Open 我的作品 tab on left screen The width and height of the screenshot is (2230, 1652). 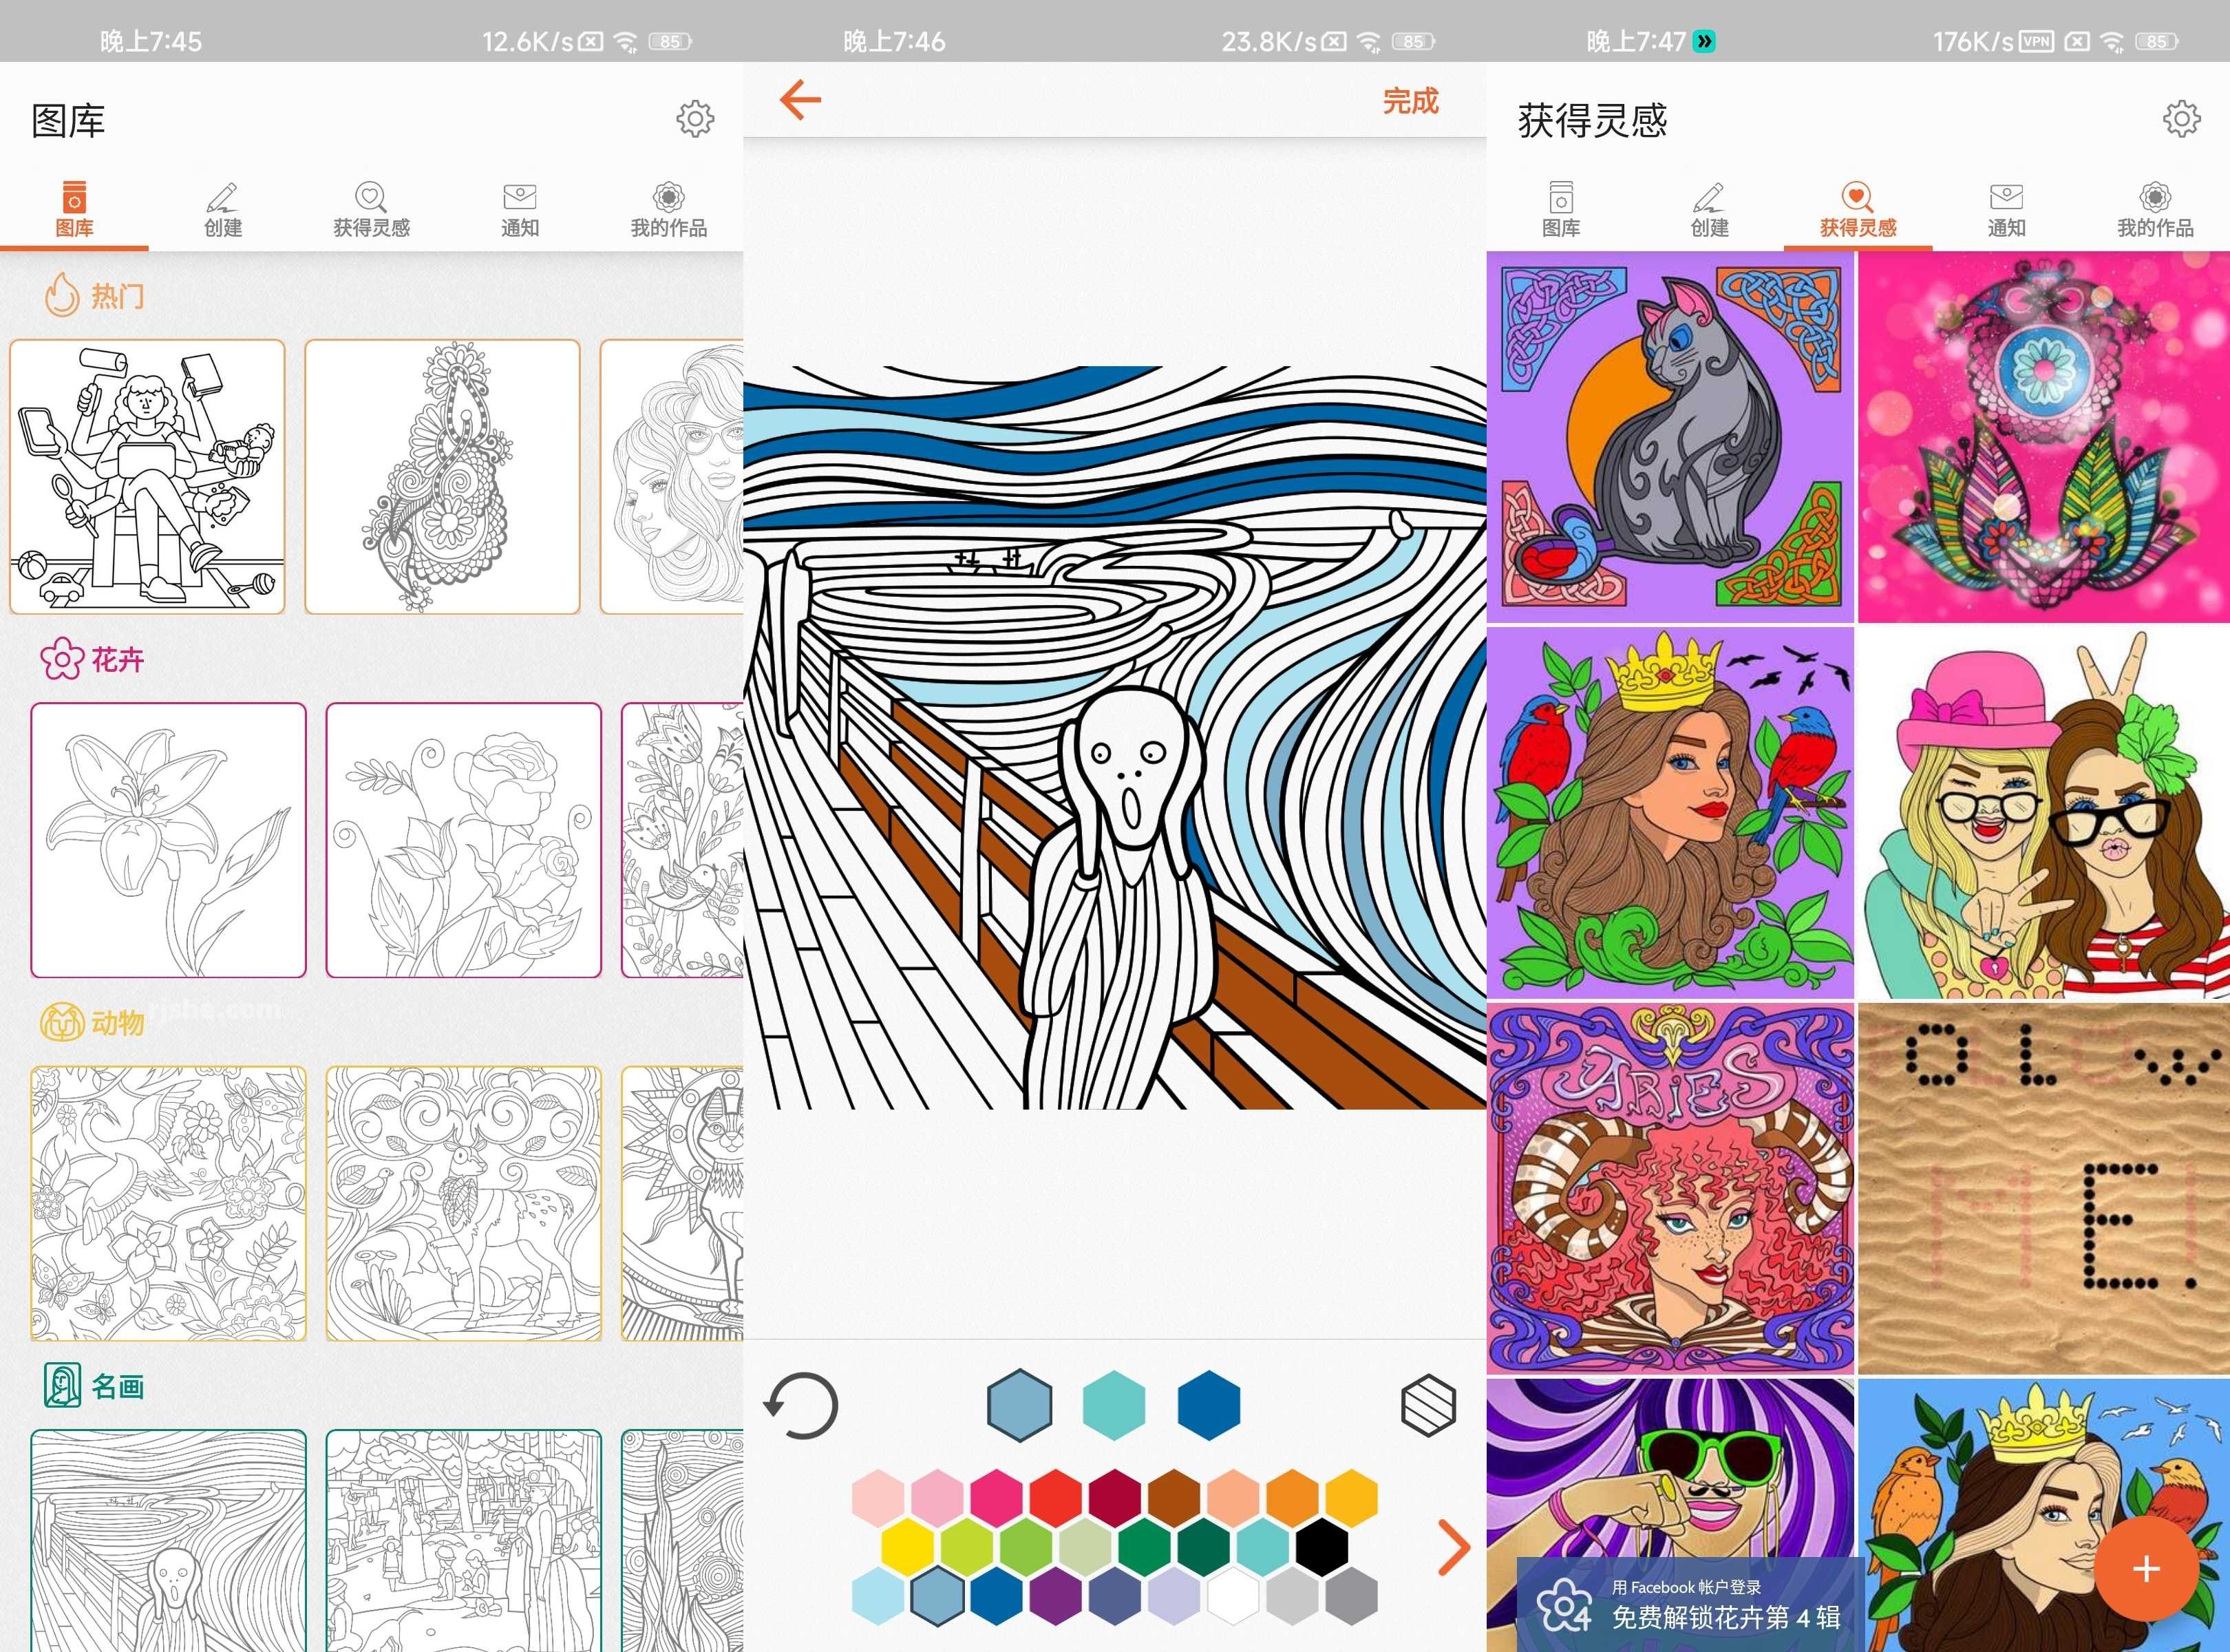click(668, 210)
